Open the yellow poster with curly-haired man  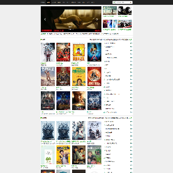click(x=79, y=76)
